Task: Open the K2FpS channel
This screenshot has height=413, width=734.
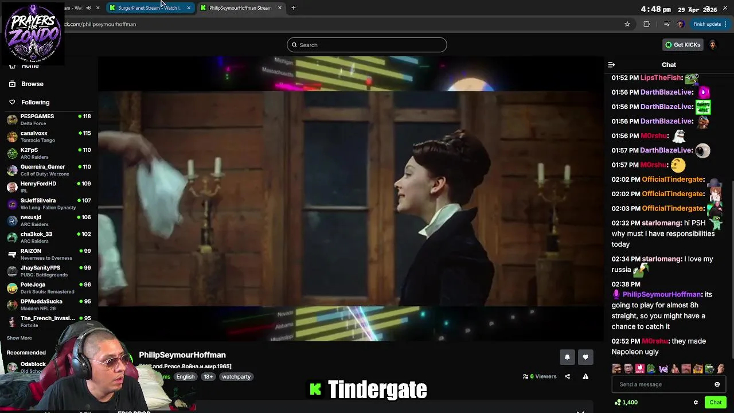Action: (x=49, y=153)
